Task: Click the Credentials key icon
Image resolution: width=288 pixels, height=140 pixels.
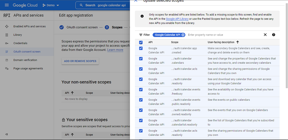Action: (7, 43)
